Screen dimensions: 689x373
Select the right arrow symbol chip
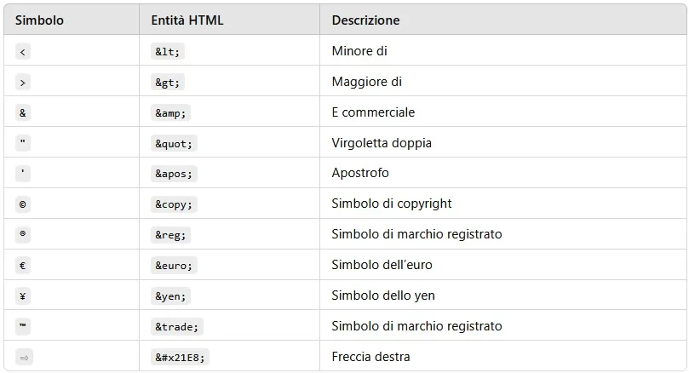[24, 358]
